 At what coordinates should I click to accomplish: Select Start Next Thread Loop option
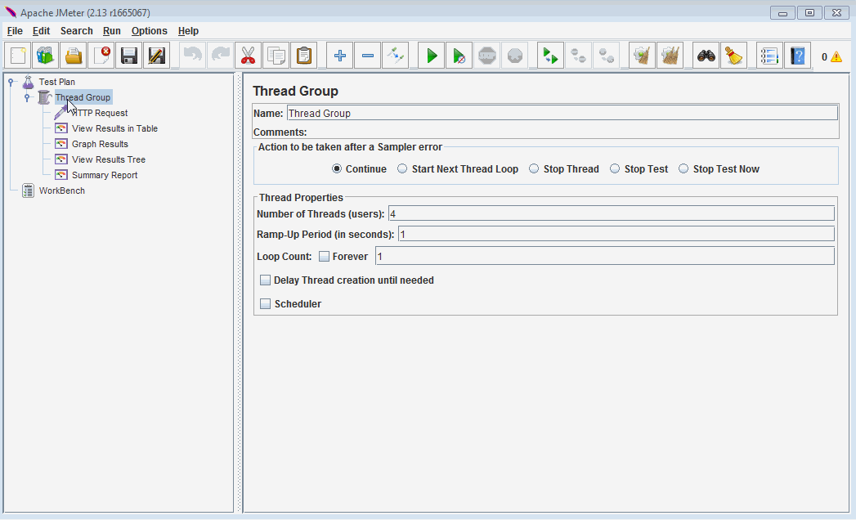402,168
